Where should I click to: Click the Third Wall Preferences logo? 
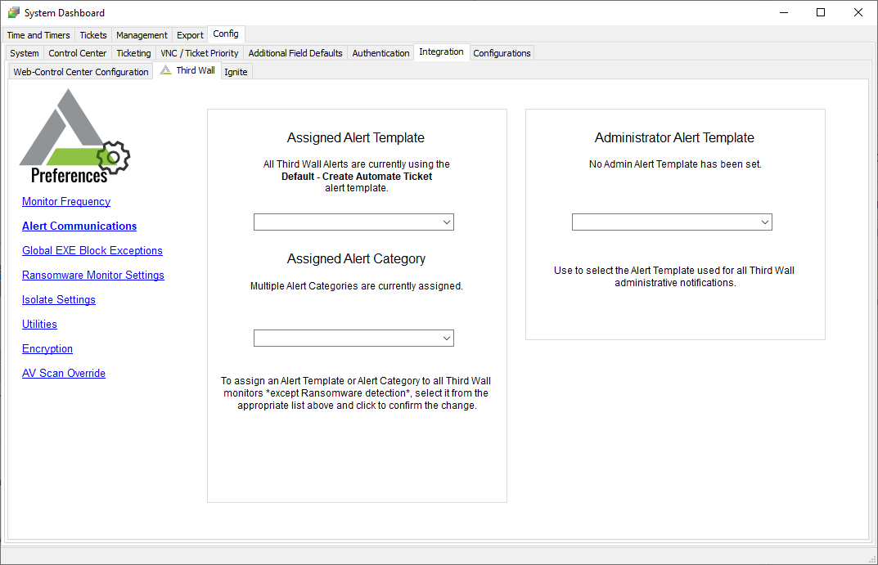pos(74,136)
